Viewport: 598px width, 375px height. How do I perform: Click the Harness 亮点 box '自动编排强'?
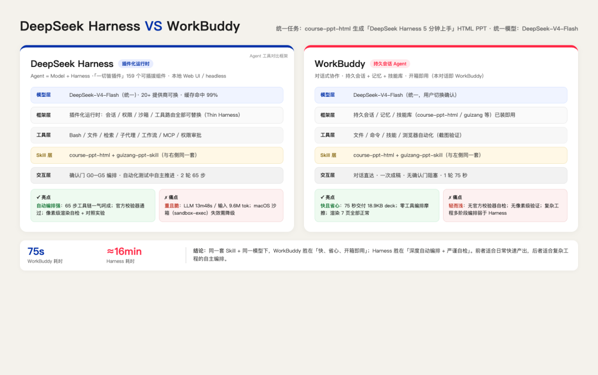tap(93, 205)
